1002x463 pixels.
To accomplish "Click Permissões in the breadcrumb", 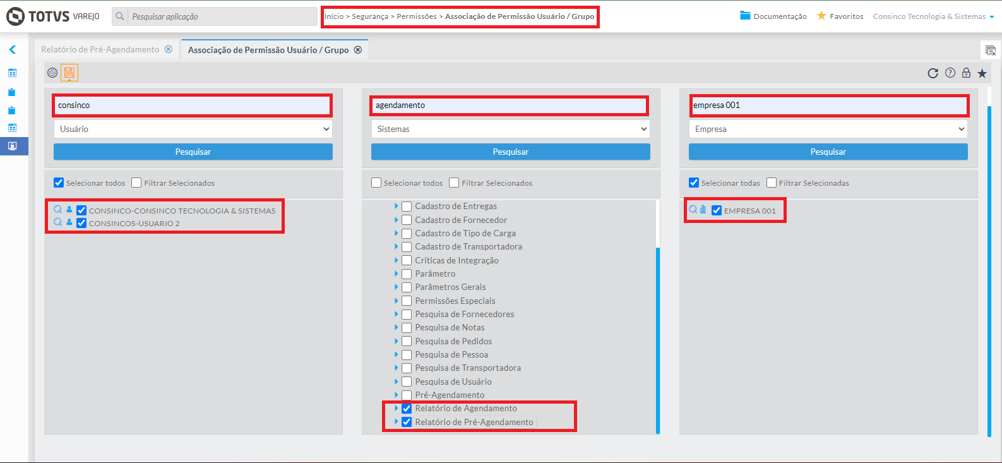I will (417, 16).
